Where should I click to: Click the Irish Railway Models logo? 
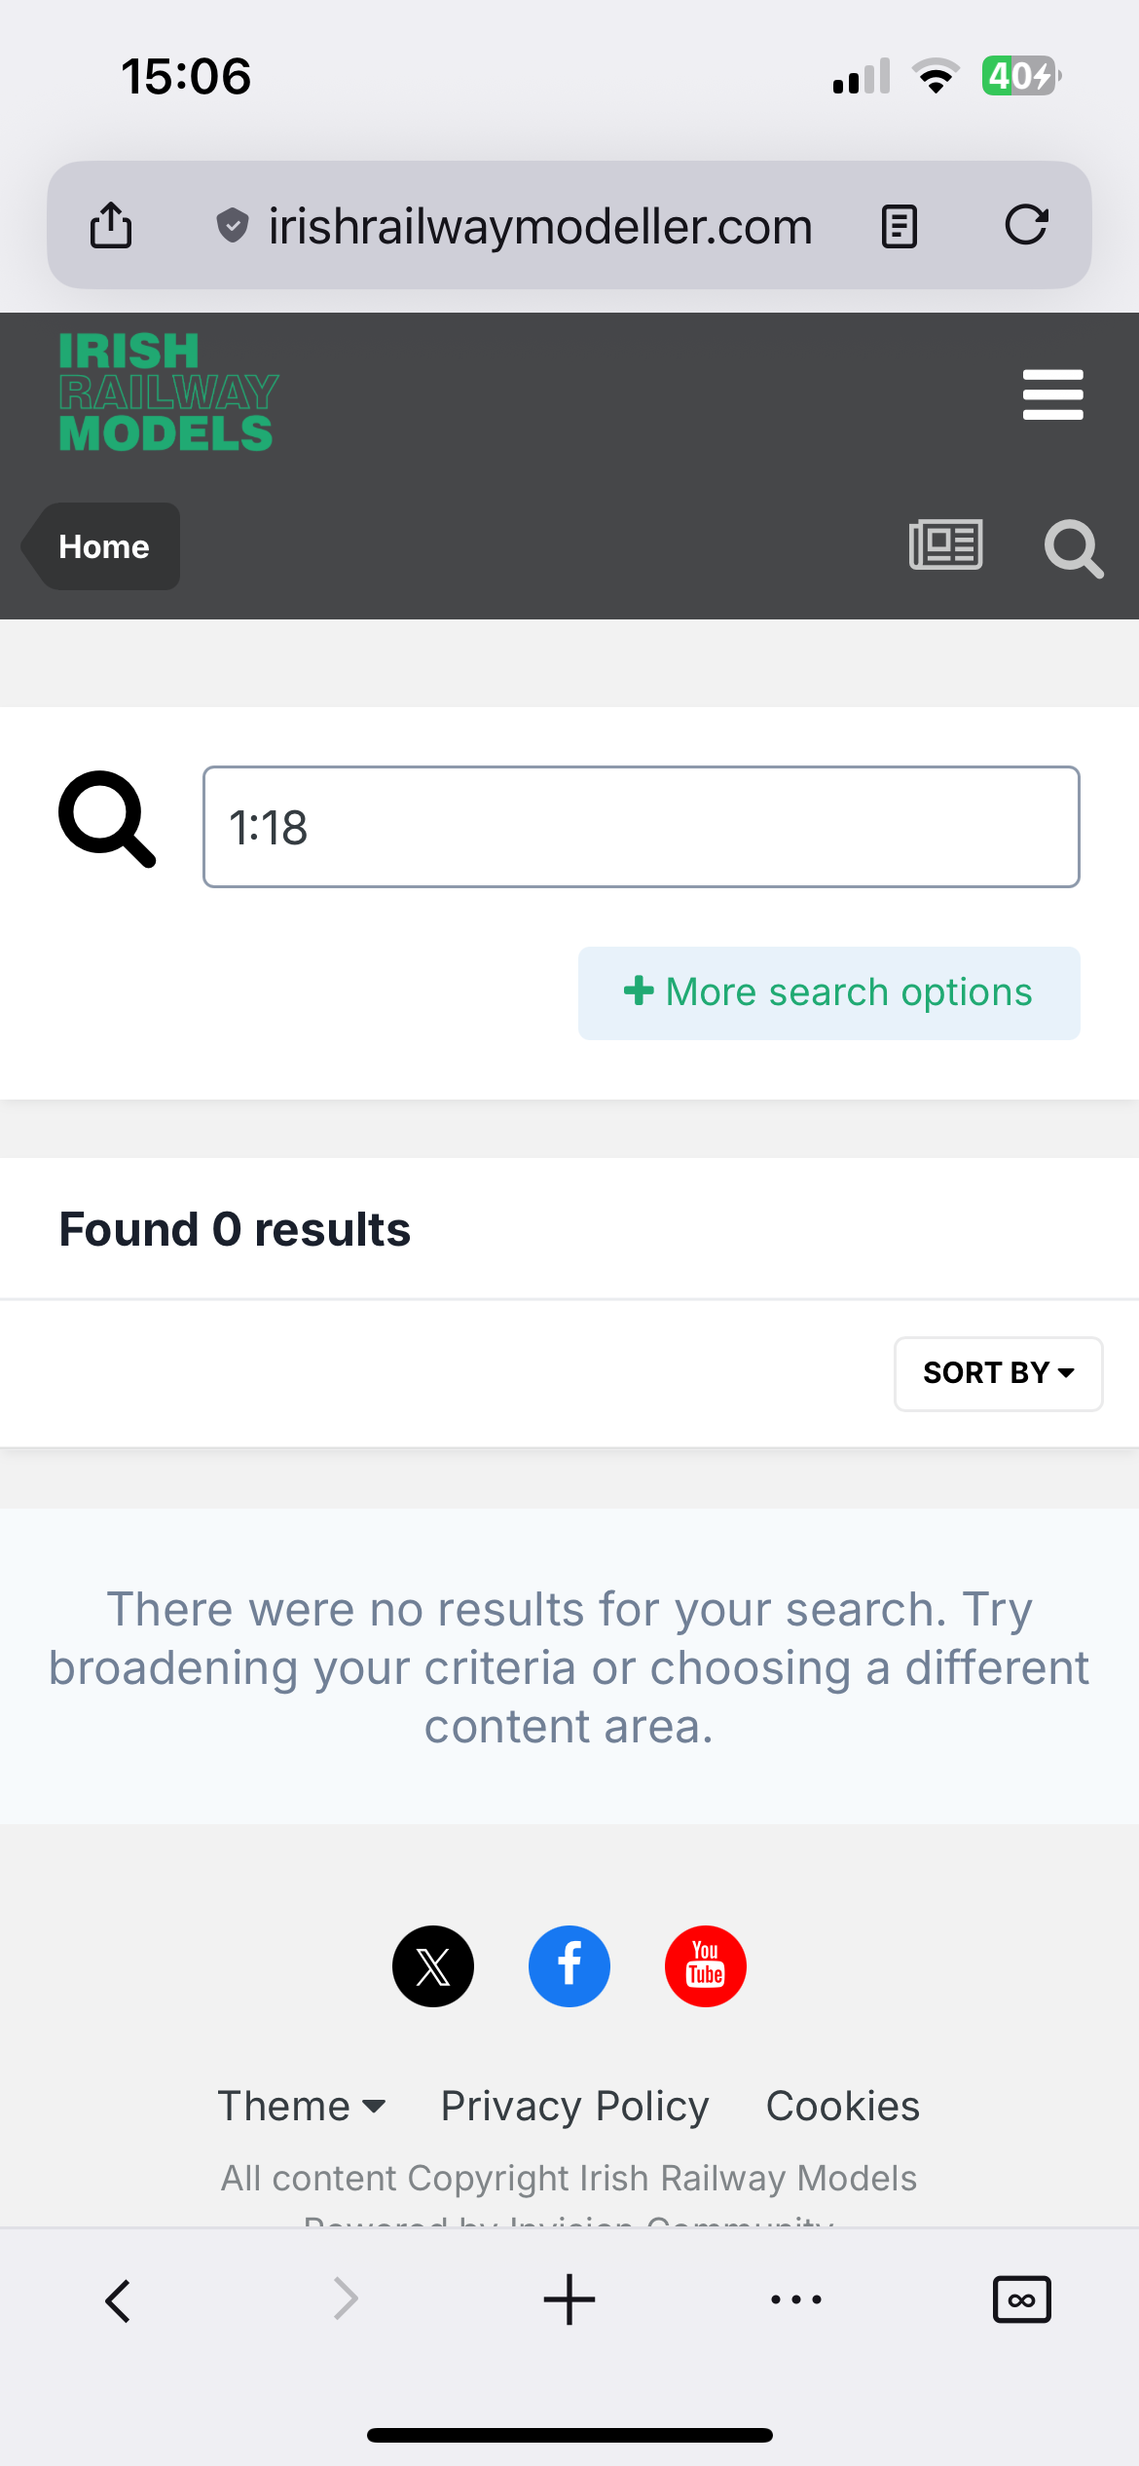point(167,392)
